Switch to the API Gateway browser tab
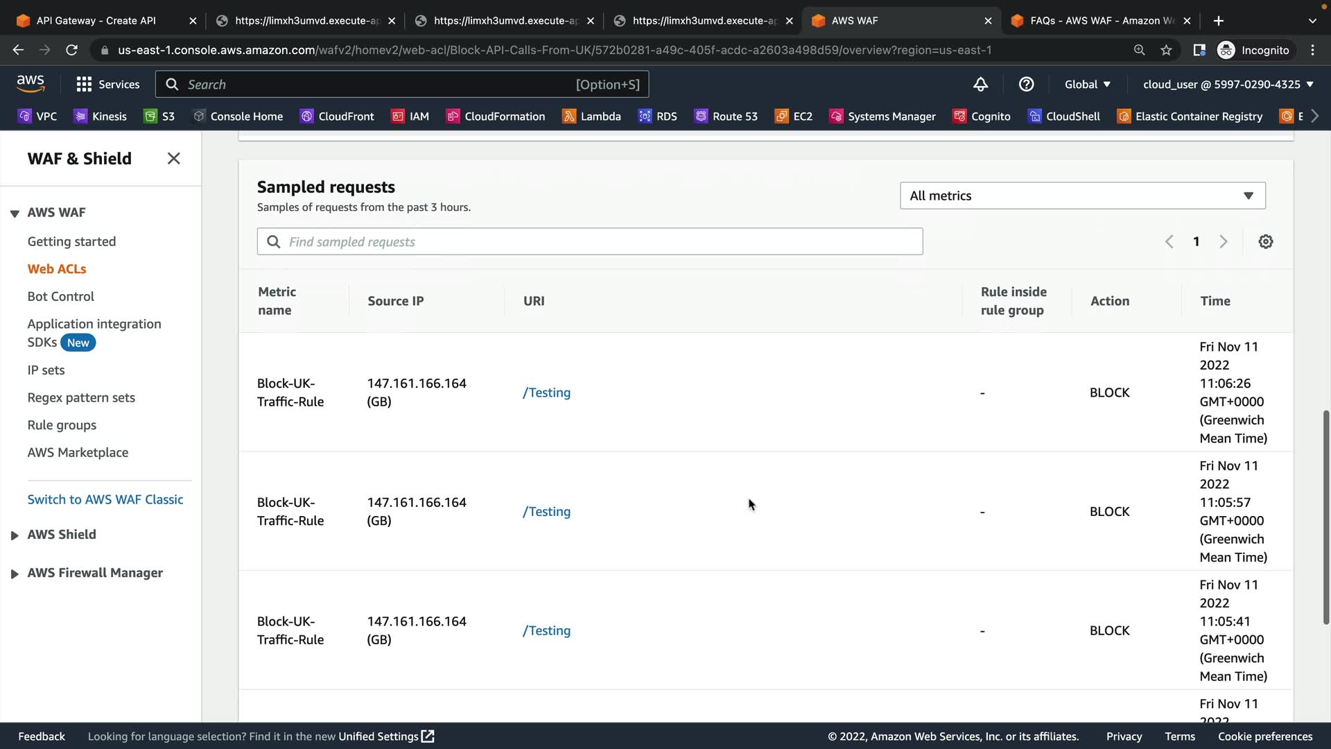 [97, 21]
